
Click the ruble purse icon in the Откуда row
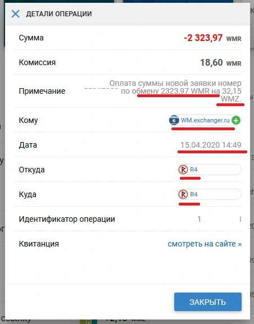(183, 170)
